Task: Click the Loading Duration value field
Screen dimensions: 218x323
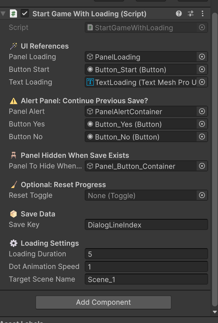Action: 146,254
